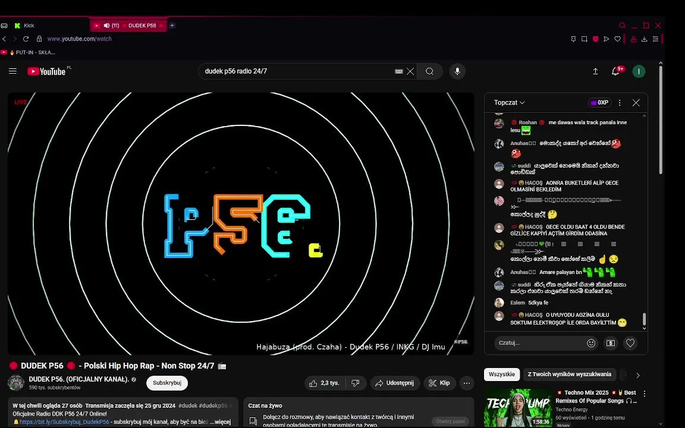Add page to bookmarks with heart icon
Image resolution: width=685 pixels, height=428 pixels.
click(x=617, y=39)
